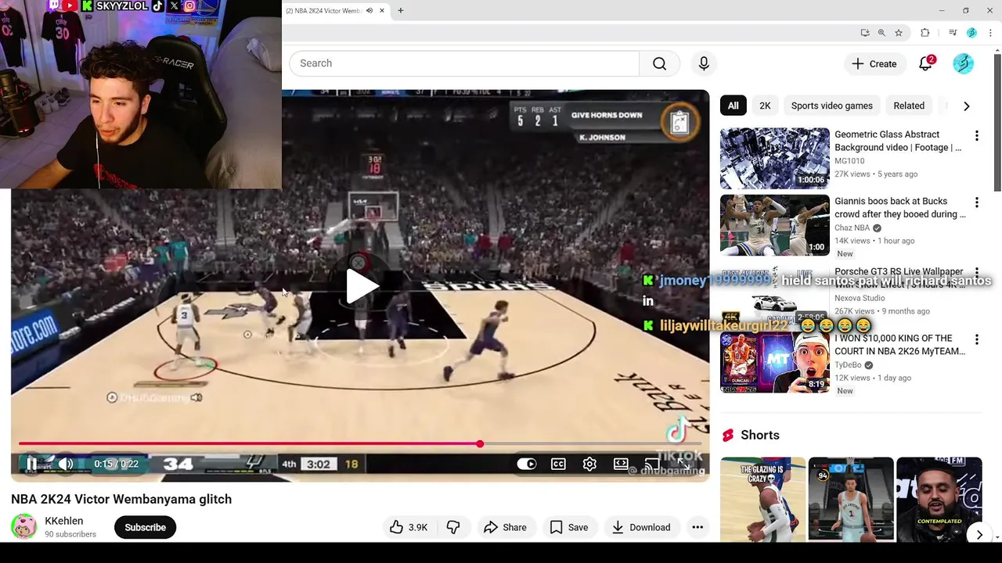The image size is (1002, 563).
Task: Open options for Porsche GT3 RS video
Action: tap(976, 272)
